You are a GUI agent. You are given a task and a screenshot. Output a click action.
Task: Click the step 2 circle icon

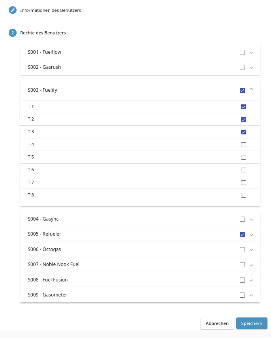coord(13,33)
